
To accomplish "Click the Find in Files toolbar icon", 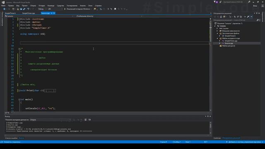I will coord(95,9).
